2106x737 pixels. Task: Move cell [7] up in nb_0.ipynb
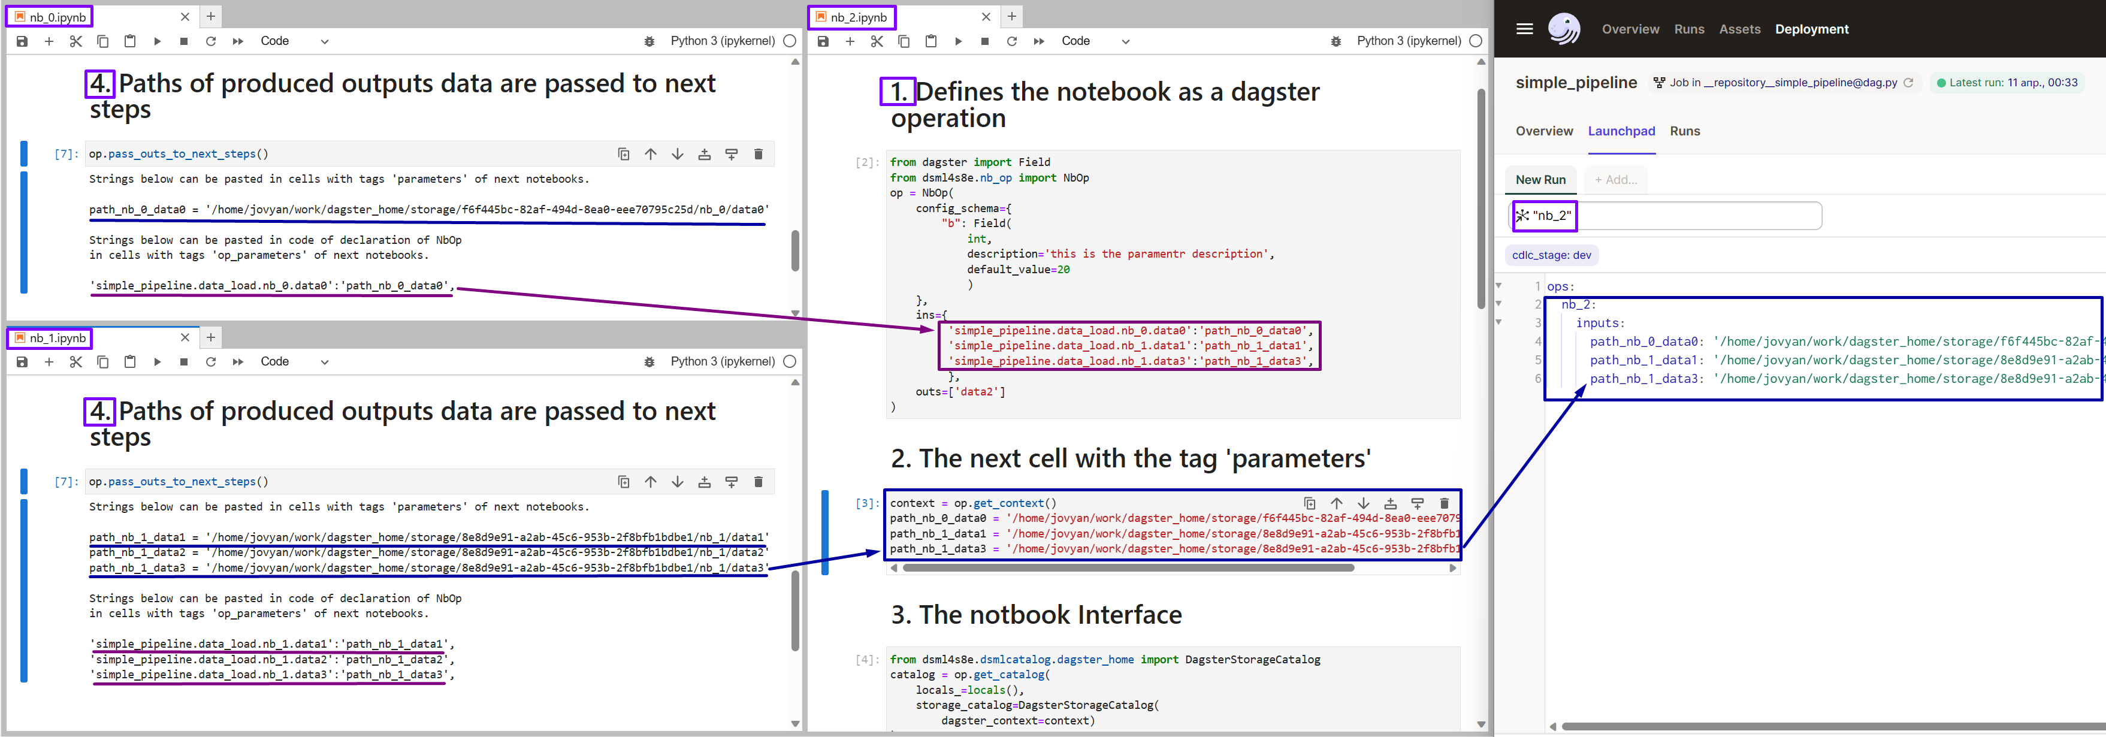point(651,154)
